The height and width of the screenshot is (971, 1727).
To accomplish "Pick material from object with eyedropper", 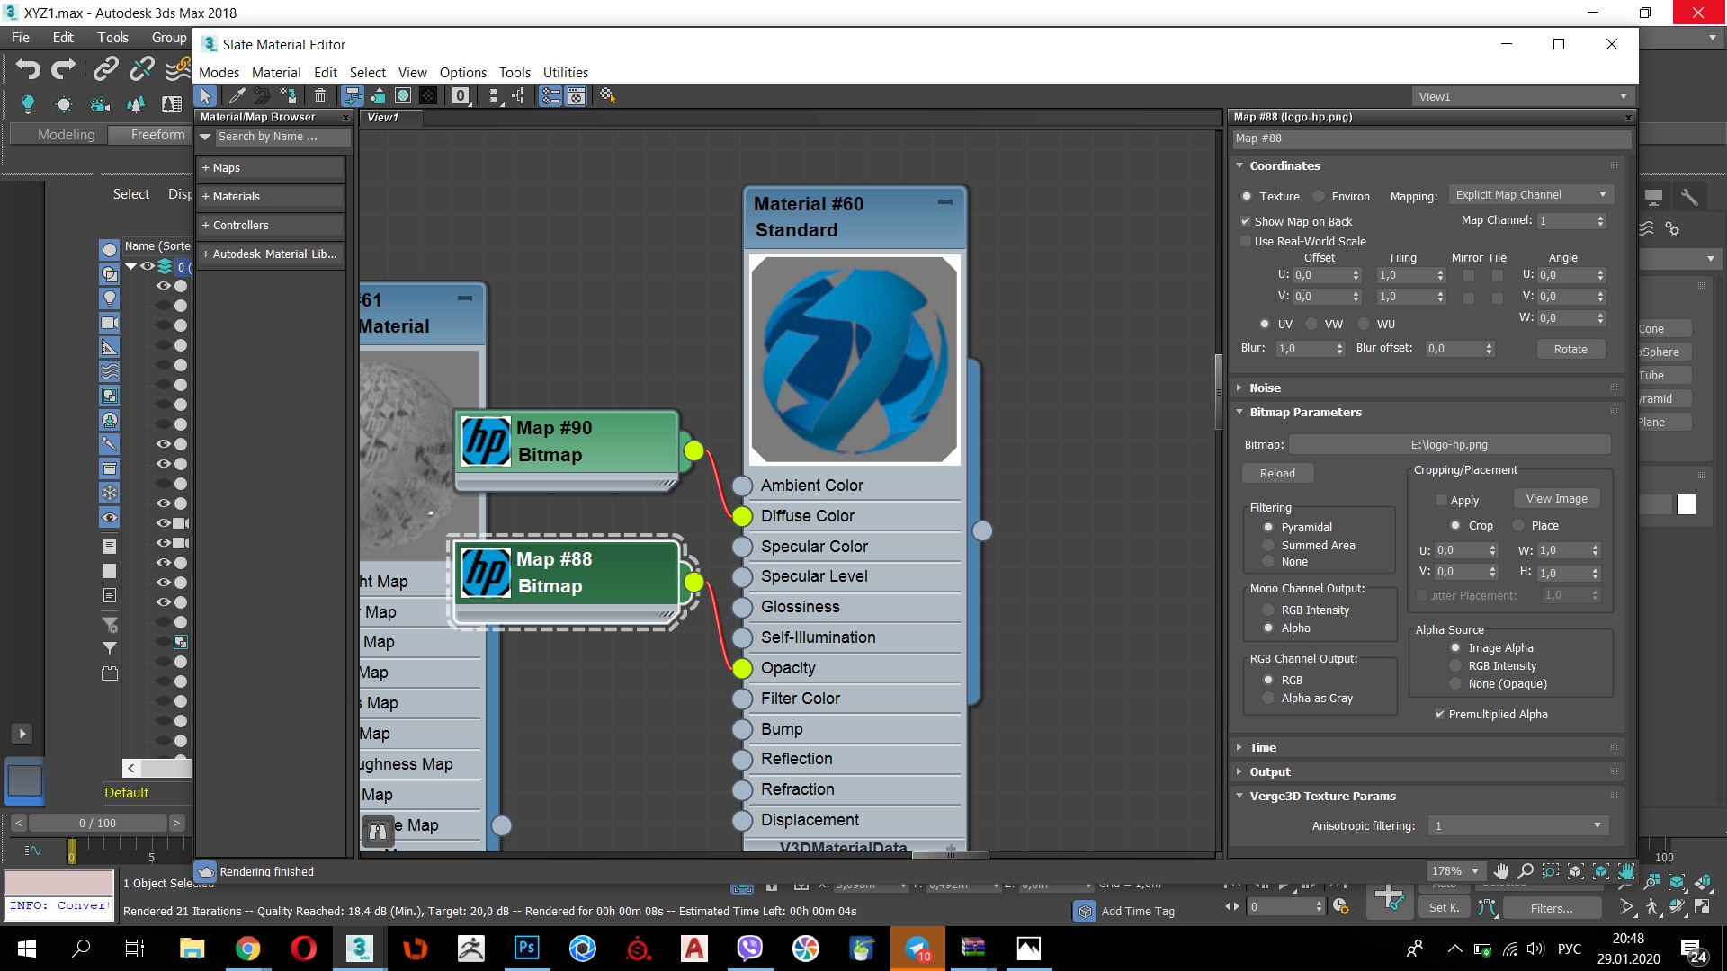I will 237,95.
